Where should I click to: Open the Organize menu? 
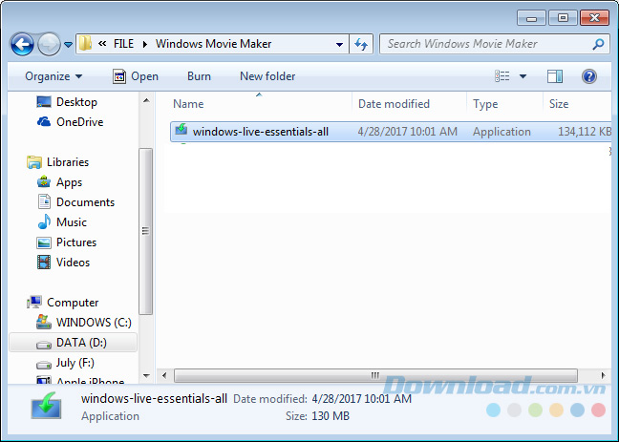53,76
